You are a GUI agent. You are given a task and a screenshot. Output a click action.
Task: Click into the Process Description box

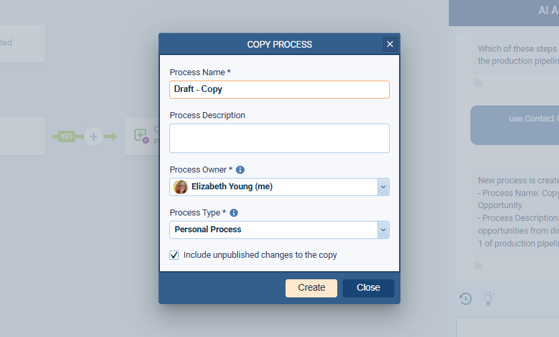279,138
